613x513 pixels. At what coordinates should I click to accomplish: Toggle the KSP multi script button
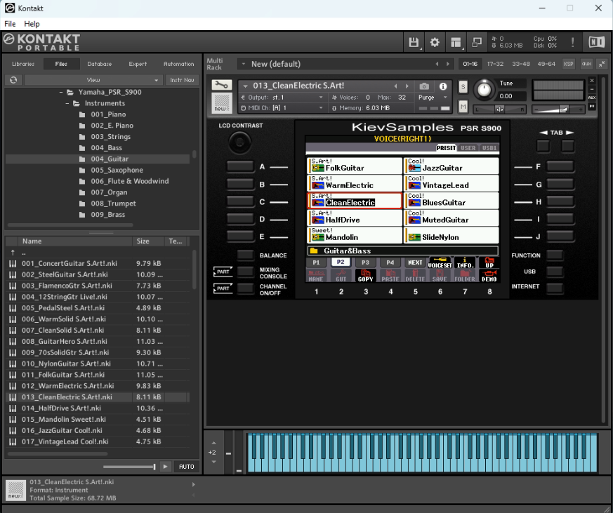coord(569,64)
